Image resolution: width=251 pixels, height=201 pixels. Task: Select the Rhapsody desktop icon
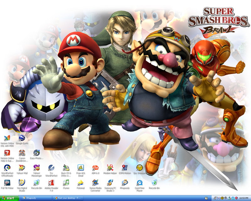tap(125, 184)
